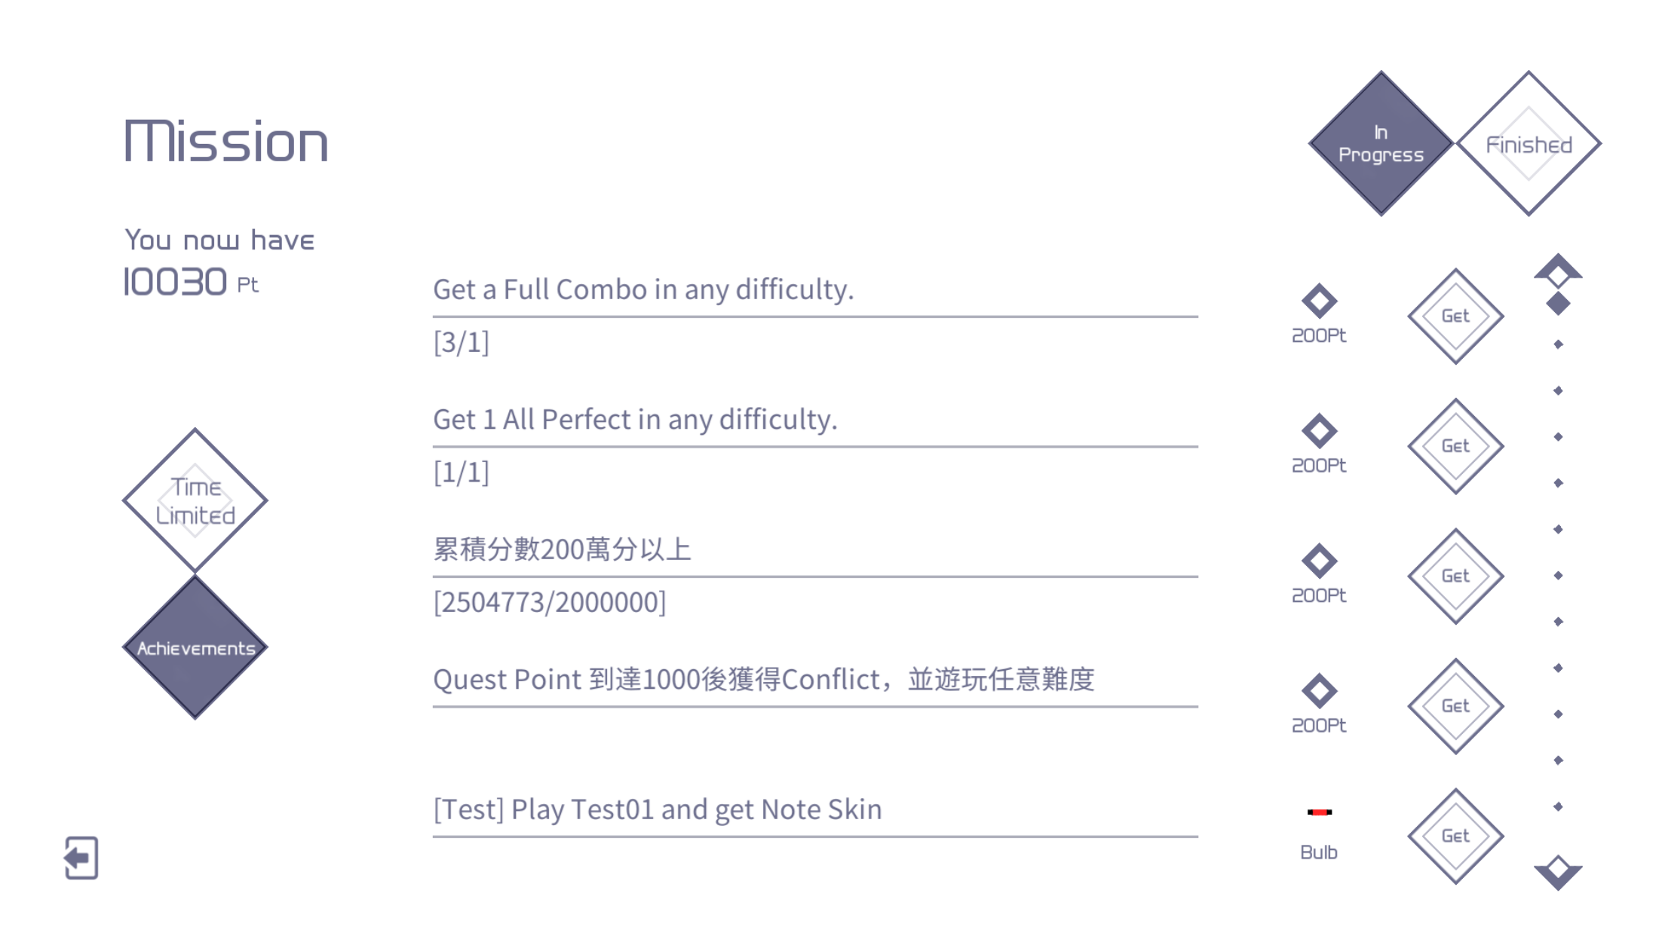The image size is (1665, 936).
Task: Switch to the In Progress missions filter
Action: (1381, 143)
